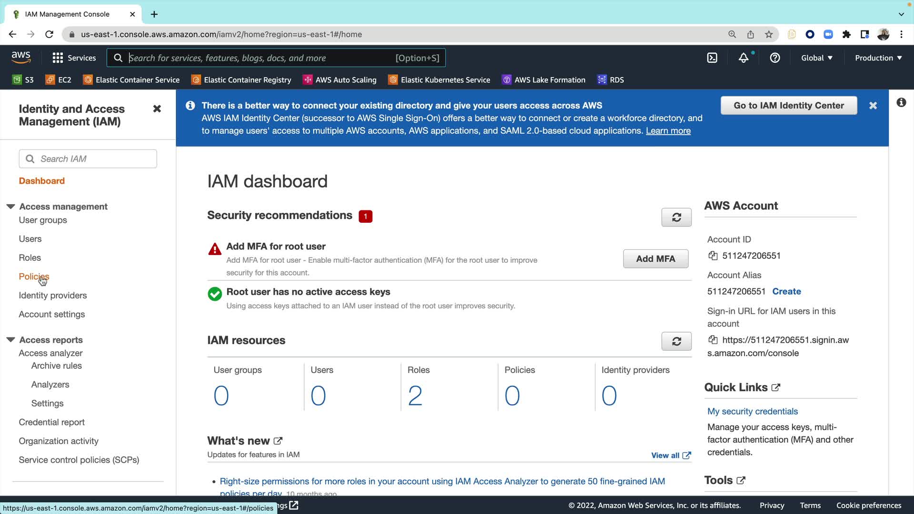Open Policies in the IAM sidebar
The image size is (914, 514).
(33, 277)
